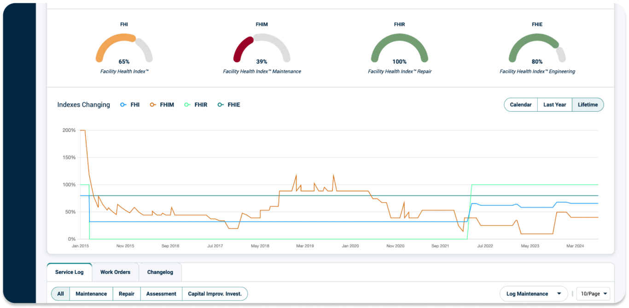Open the 10/Page pagination dropdown

click(x=593, y=293)
